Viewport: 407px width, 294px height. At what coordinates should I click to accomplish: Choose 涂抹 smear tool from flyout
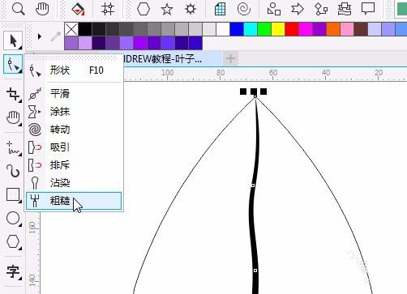coord(74,112)
